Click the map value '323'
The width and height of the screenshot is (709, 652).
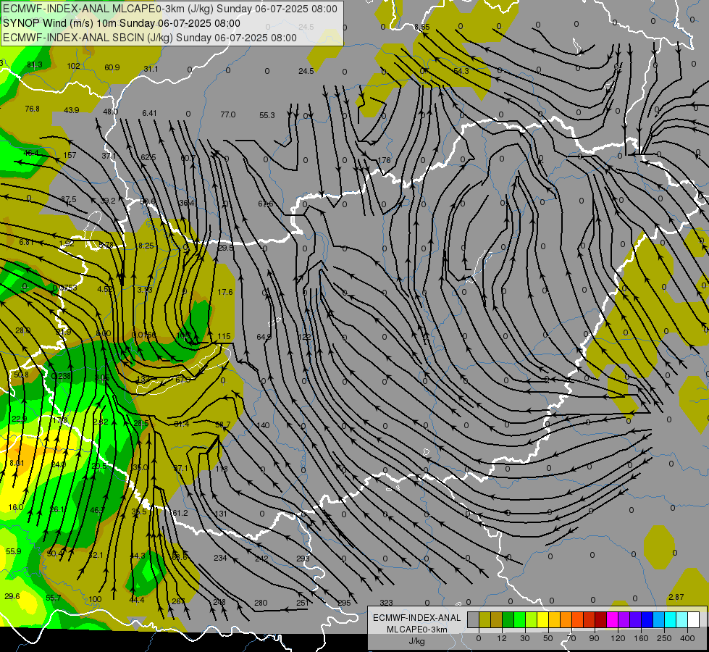(x=386, y=603)
